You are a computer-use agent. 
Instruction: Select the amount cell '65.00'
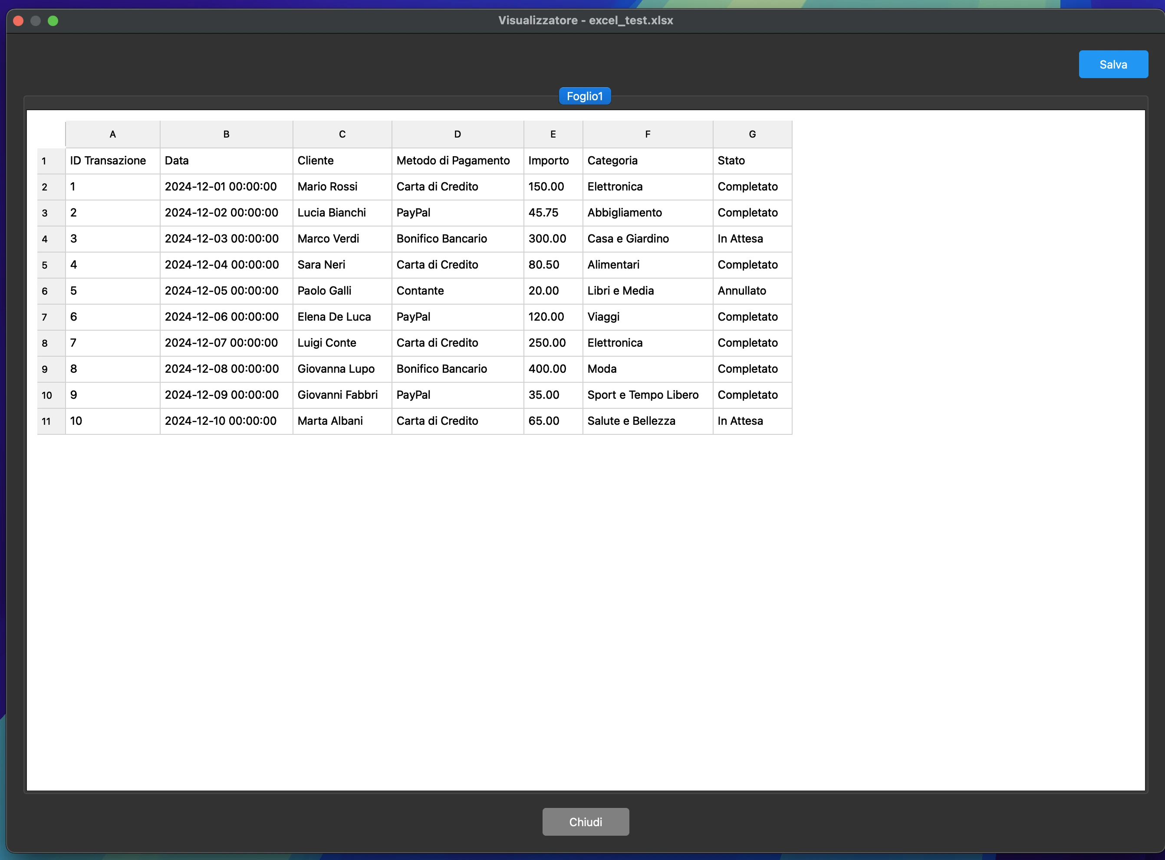(553, 420)
